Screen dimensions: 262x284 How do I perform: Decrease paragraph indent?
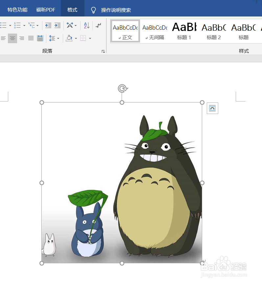(x=48, y=25)
